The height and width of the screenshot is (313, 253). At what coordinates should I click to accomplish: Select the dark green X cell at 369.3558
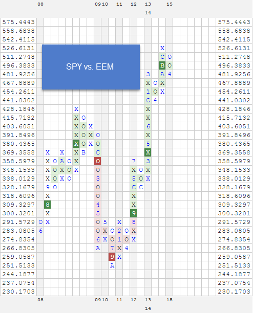(x=148, y=152)
